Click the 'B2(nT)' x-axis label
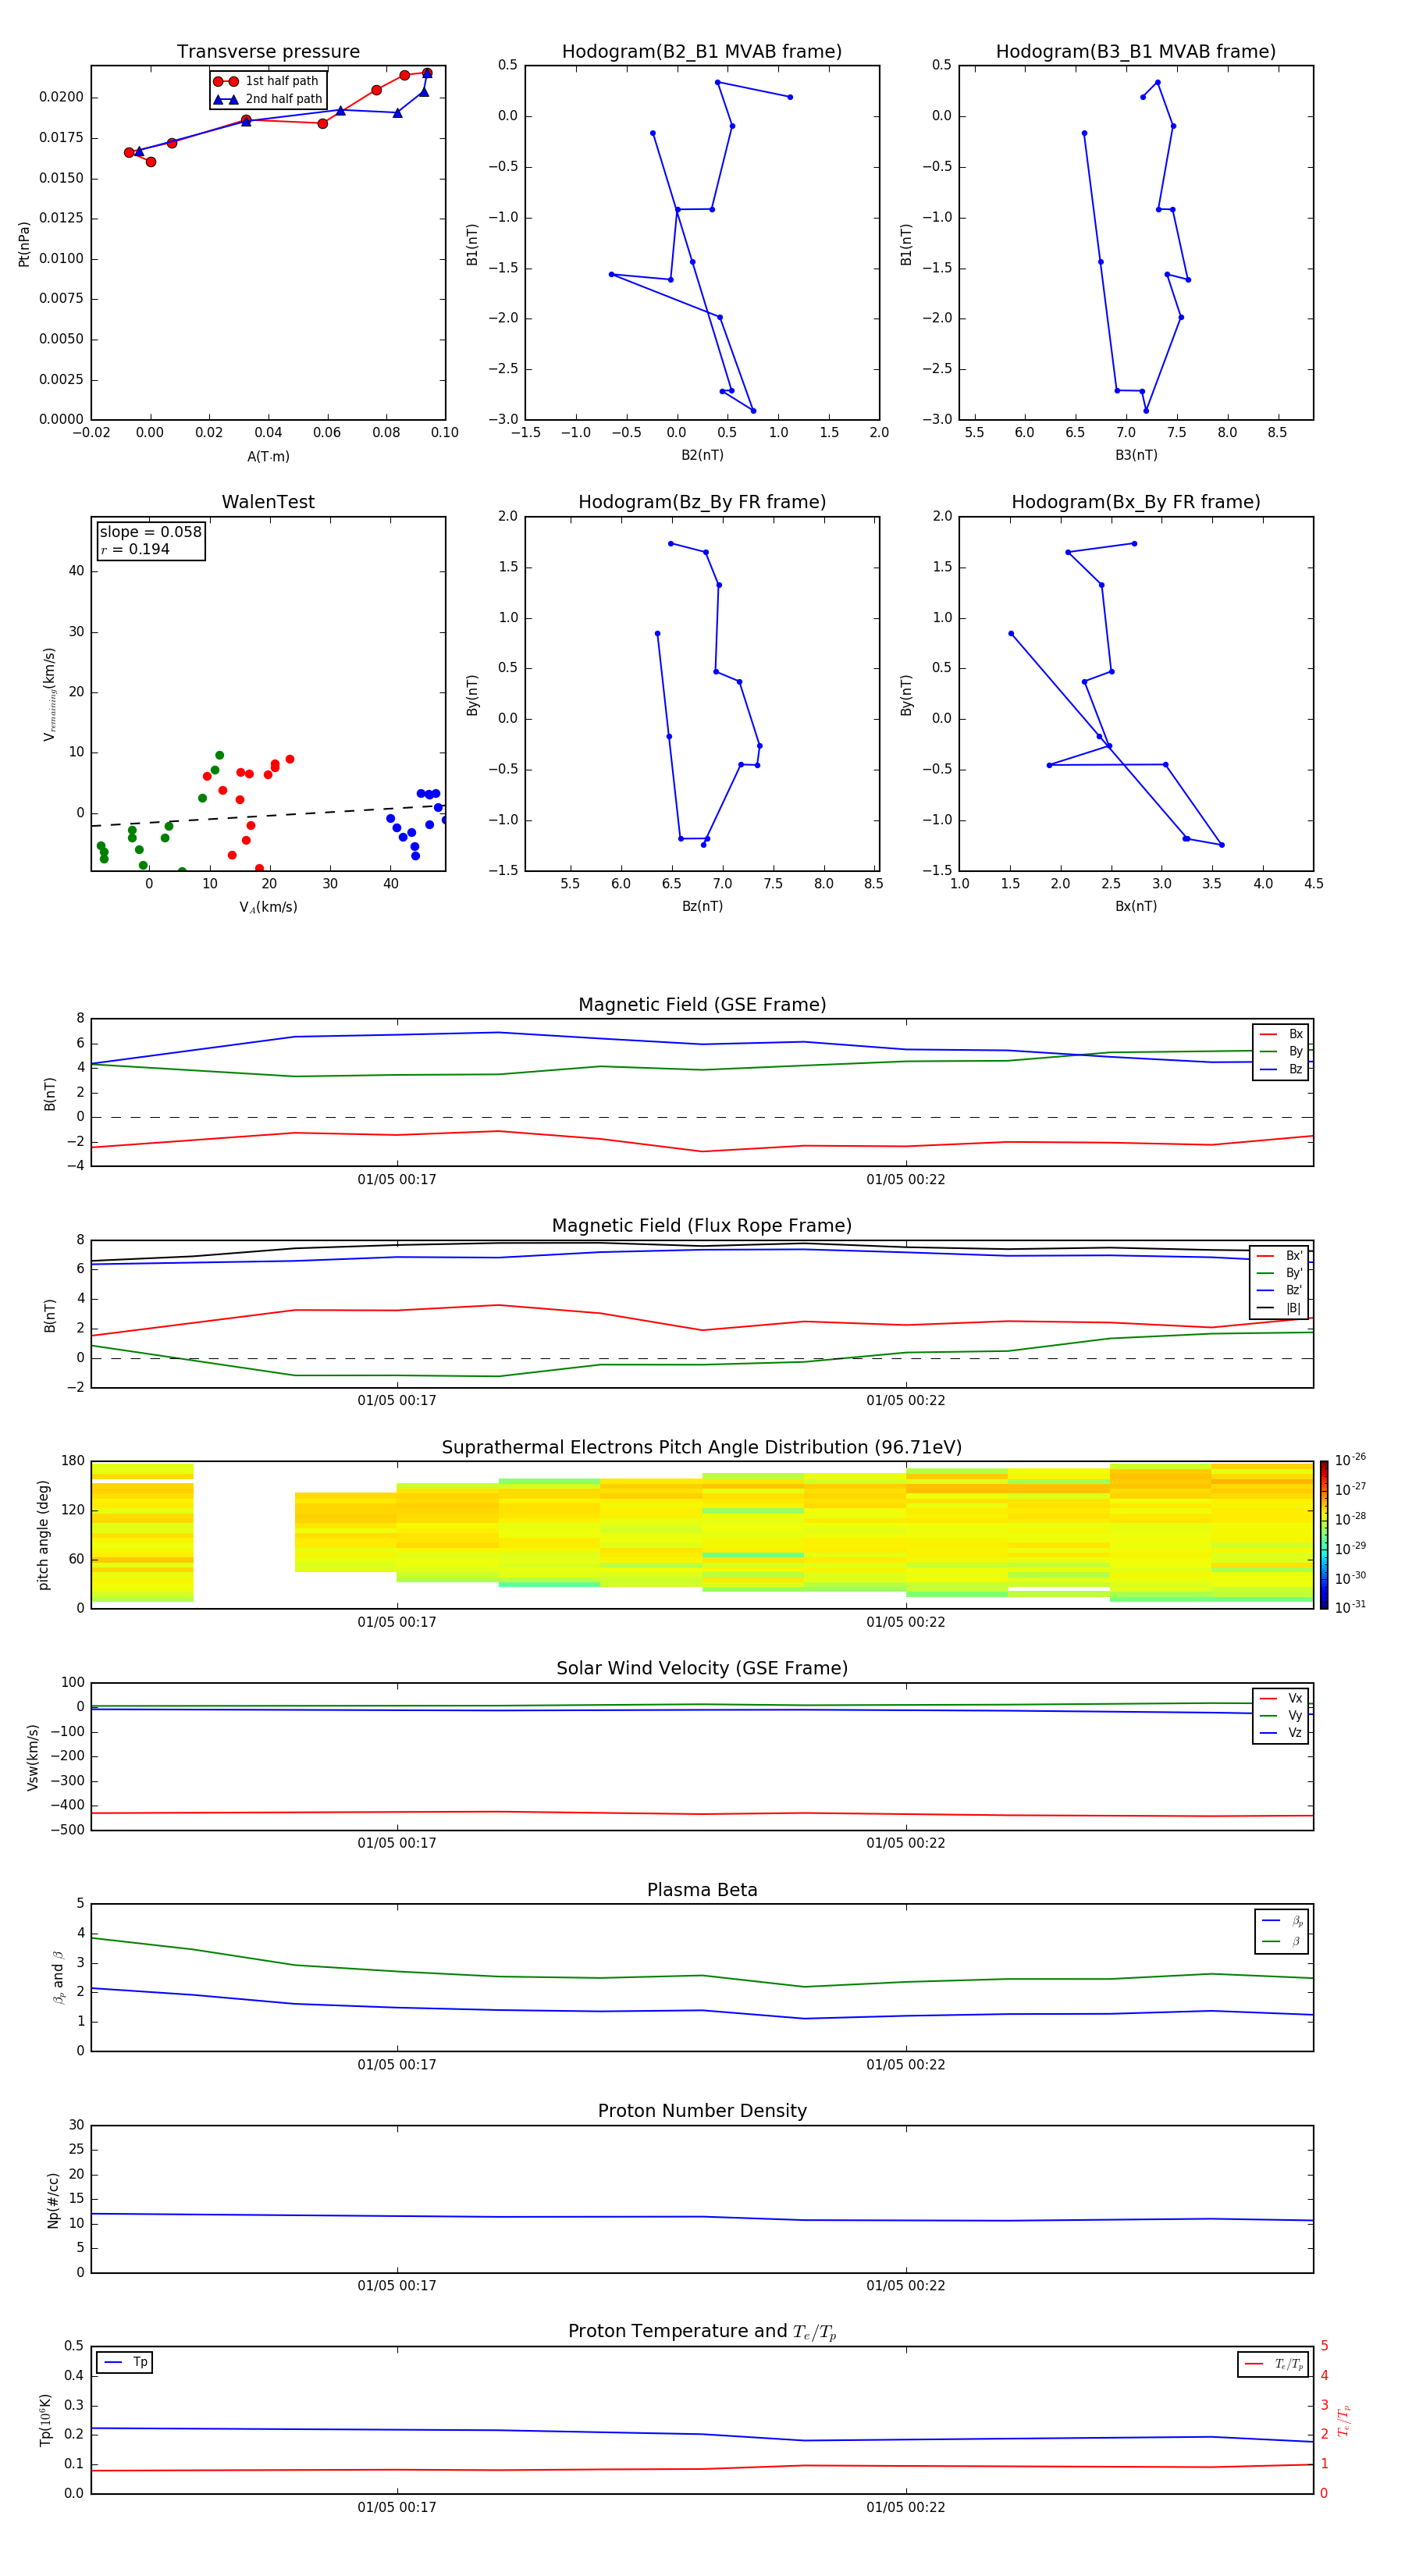1405x2576 pixels. (702, 456)
